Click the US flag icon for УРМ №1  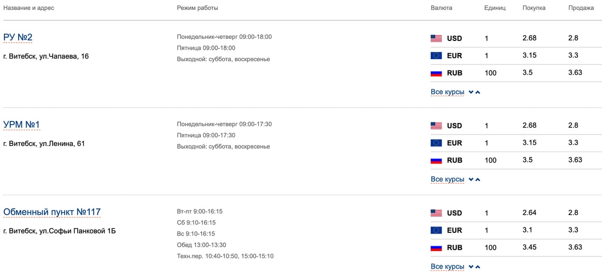coord(436,126)
